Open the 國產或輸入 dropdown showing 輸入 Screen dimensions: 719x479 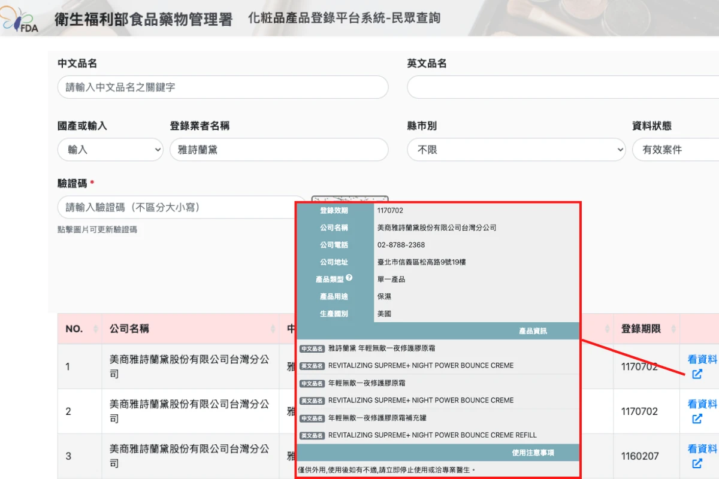(110, 150)
